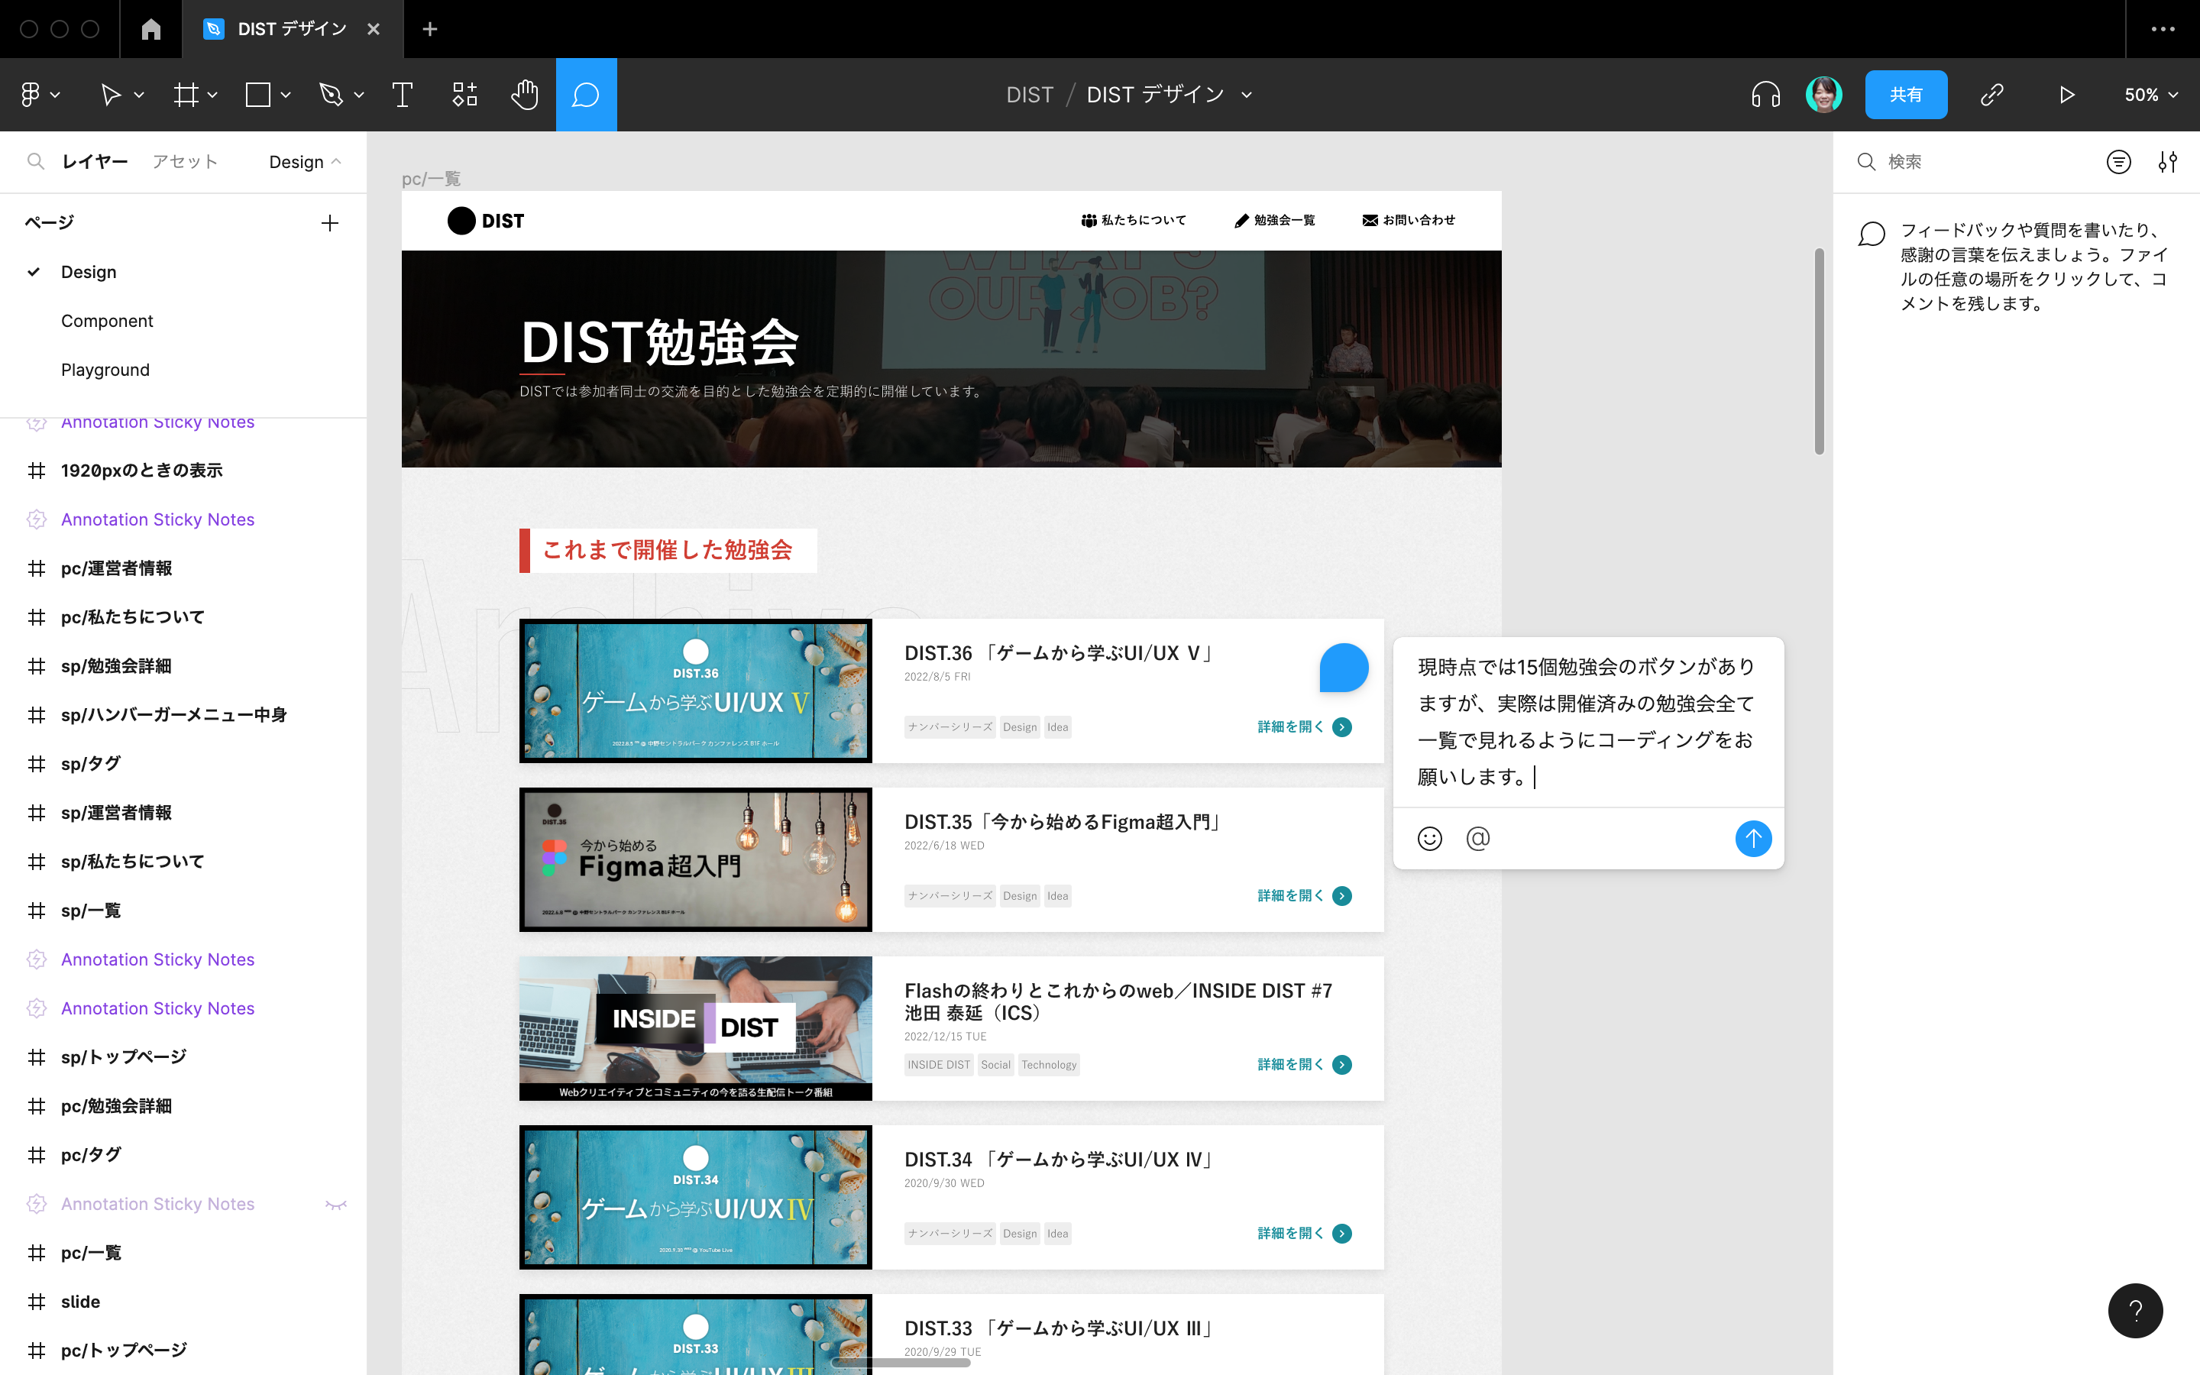Click the 勉強会一覧 nav link

pos(1274,220)
